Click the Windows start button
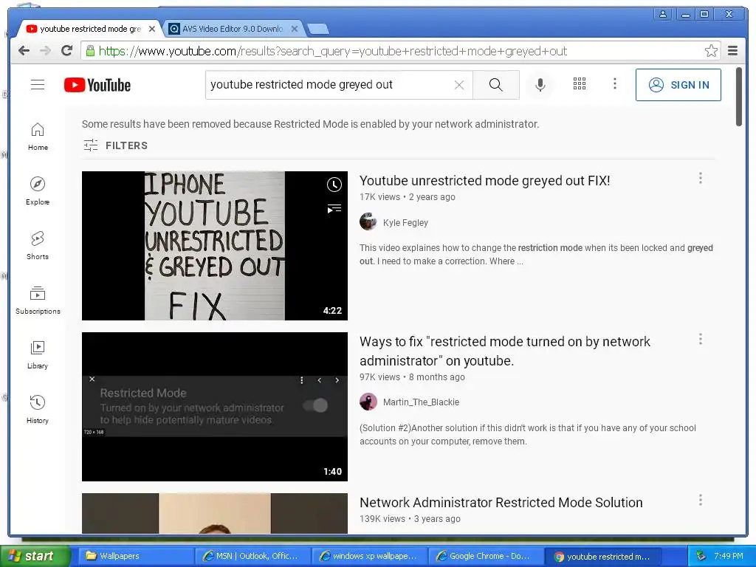 [35, 556]
